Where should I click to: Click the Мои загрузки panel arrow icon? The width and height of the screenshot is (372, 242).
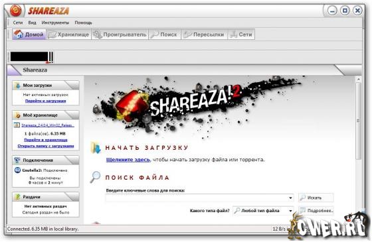pyautogui.click(x=17, y=86)
